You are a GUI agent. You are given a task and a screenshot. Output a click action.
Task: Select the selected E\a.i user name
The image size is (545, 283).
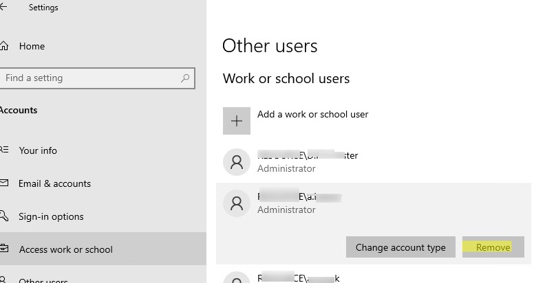point(299,196)
